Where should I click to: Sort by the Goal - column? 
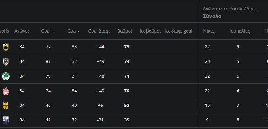point(73,31)
